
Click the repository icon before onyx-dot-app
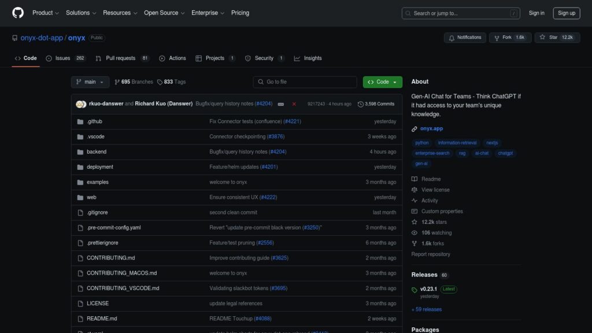pyautogui.click(x=14, y=38)
